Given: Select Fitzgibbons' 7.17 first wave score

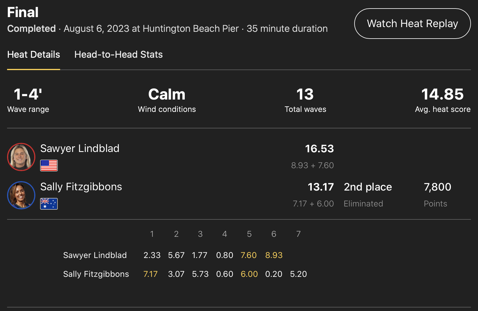Looking at the screenshot, I should click(x=151, y=274).
